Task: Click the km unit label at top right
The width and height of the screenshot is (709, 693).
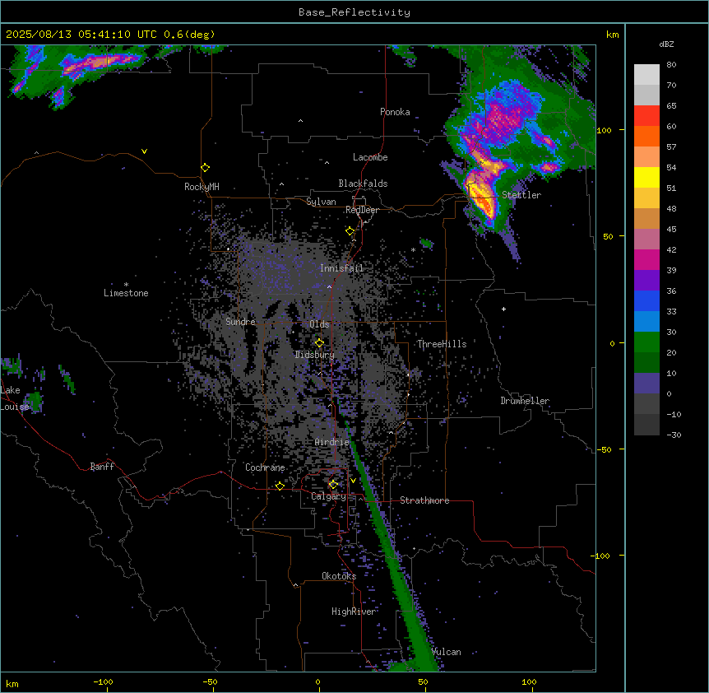Action: (x=613, y=35)
